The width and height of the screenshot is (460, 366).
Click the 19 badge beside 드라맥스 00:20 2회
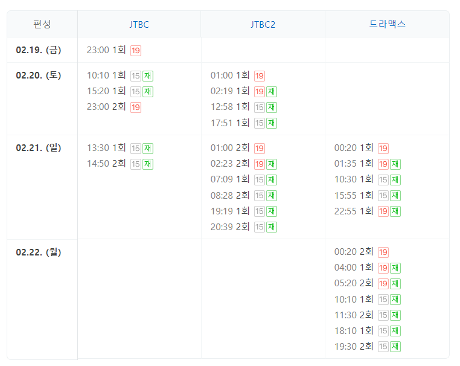pyautogui.click(x=383, y=252)
